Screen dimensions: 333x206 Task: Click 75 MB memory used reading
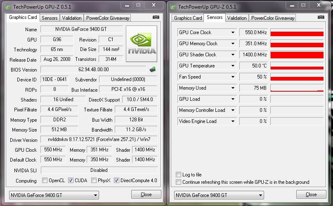254,88
